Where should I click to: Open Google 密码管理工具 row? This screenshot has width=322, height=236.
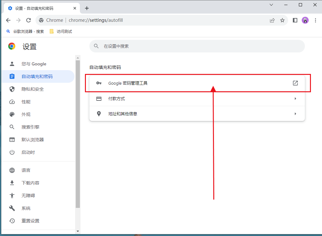pyautogui.click(x=197, y=83)
